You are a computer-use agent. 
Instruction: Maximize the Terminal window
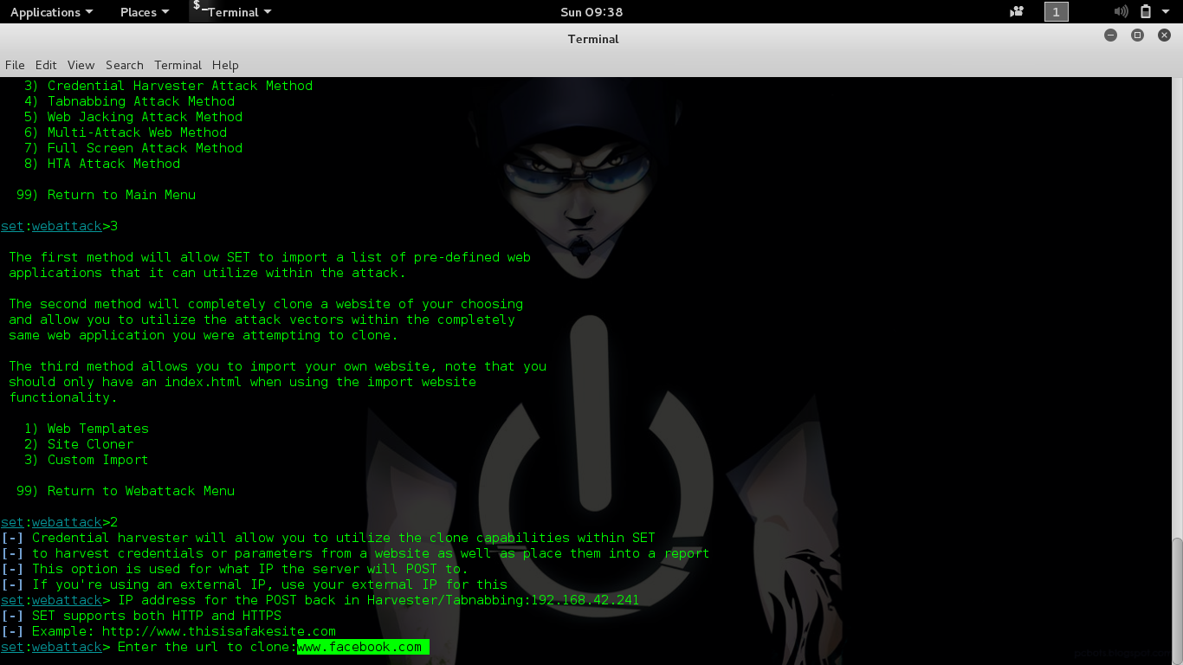(1138, 36)
